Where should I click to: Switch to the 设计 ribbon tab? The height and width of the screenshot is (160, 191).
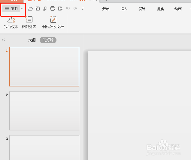pyautogui.click(x=142, y=9)
